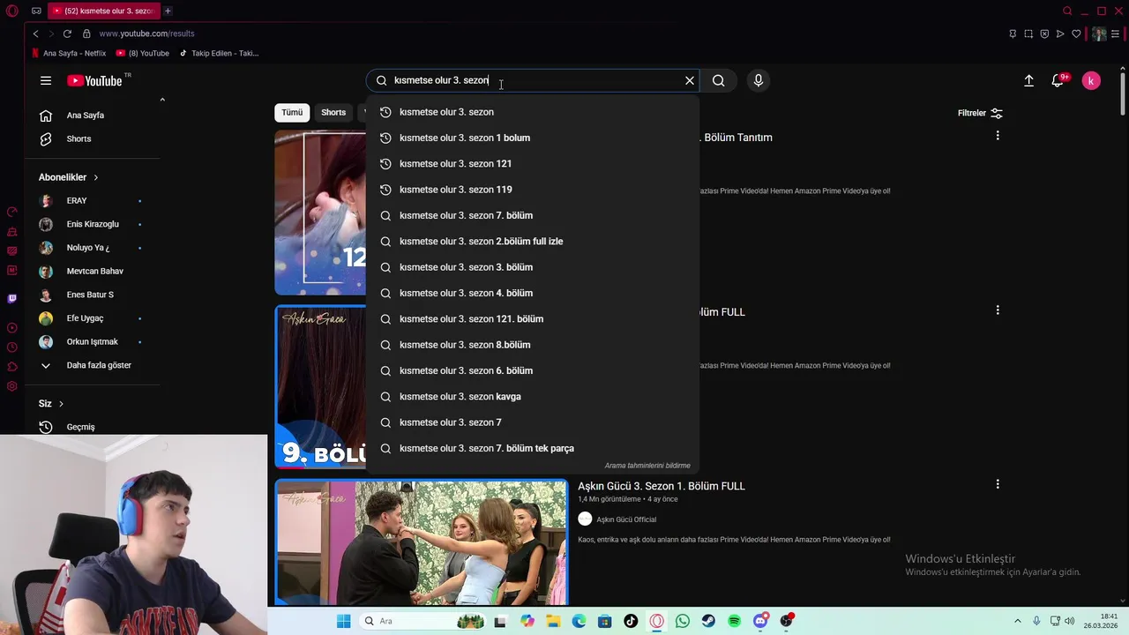
Task: Open more options for Aşkın Gücü 1. Bölüm video
Action: 998,484
